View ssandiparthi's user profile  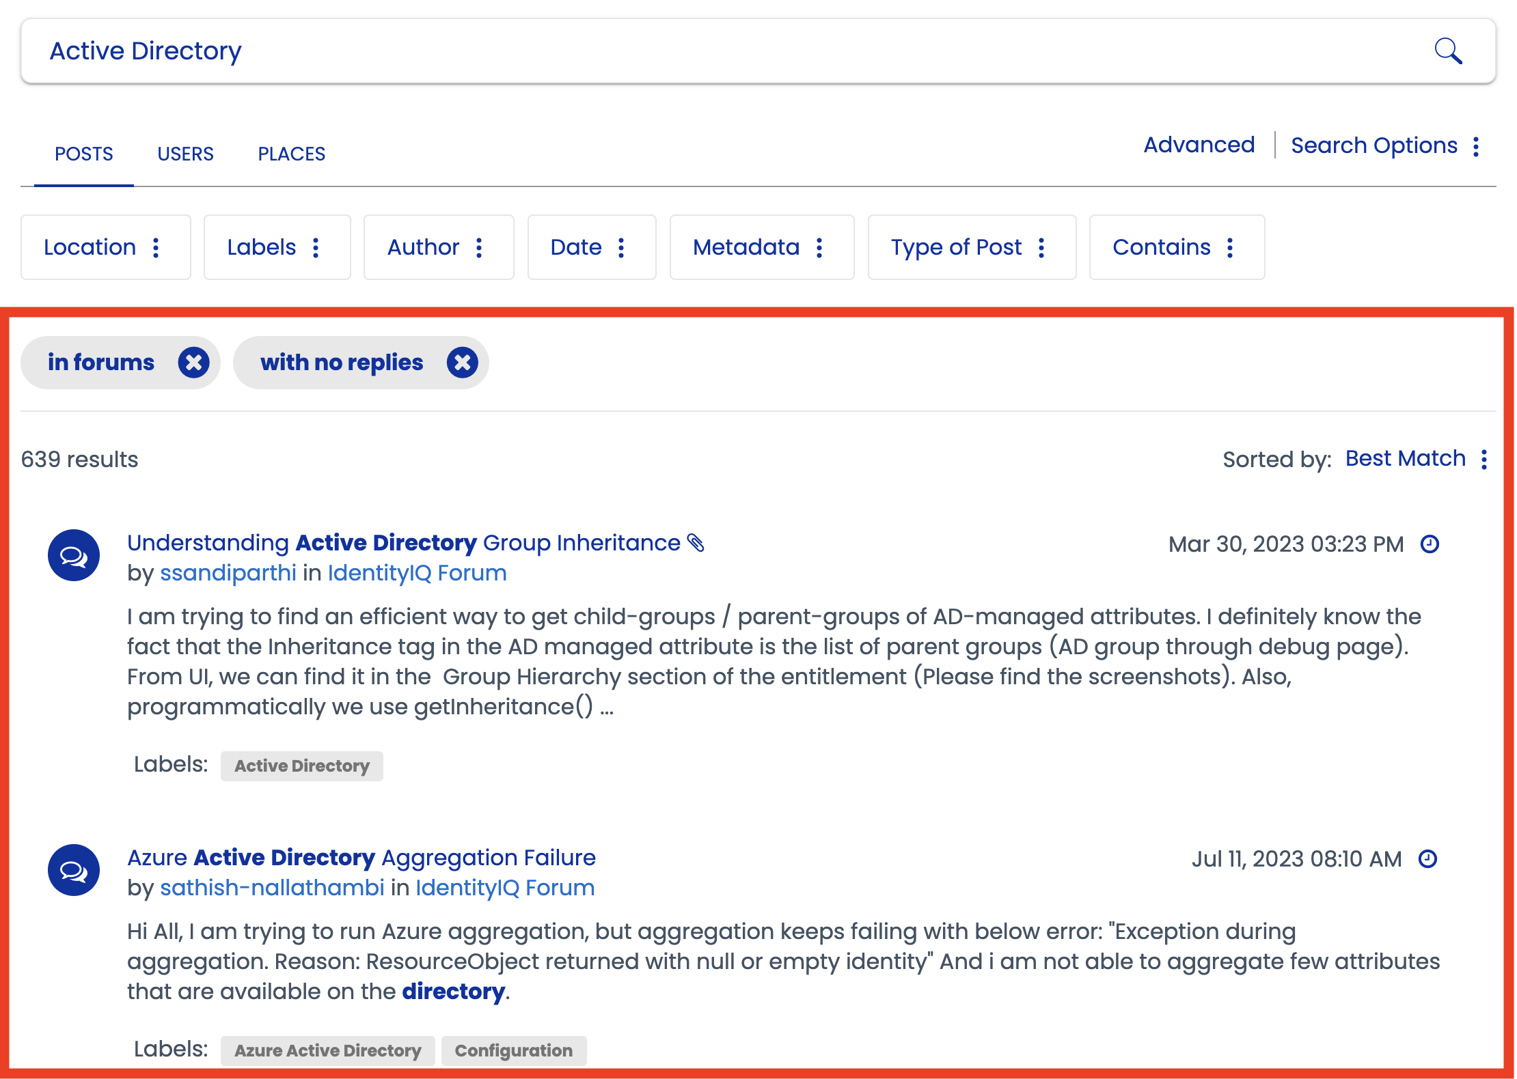click(228, 573)
